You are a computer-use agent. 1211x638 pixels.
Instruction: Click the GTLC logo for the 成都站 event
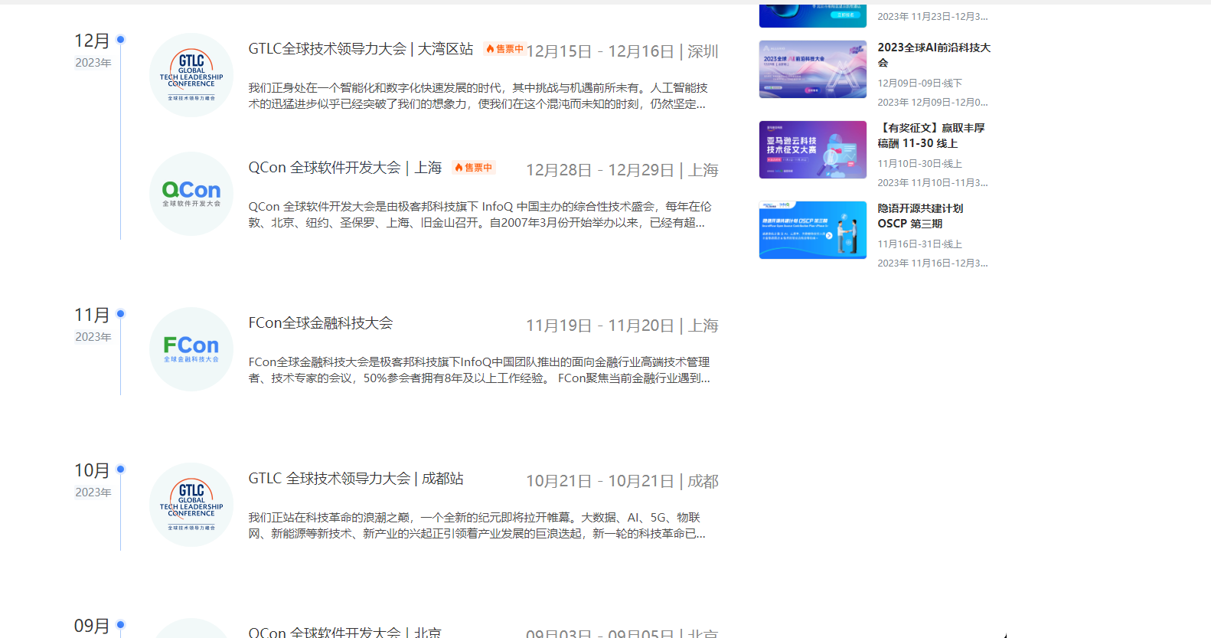191,505
